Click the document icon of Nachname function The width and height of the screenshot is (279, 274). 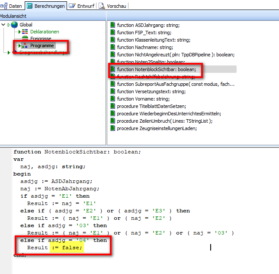[x=112, y=47]
